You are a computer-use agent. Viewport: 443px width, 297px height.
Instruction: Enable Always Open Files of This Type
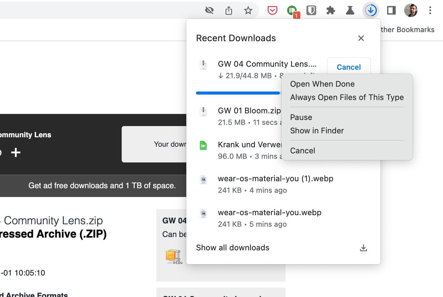tap(347, 97)
